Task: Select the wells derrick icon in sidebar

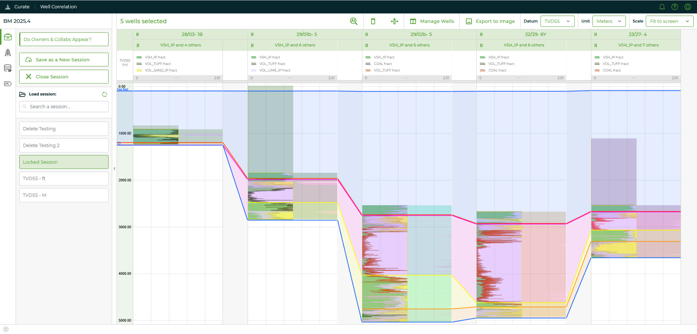Action: coord(8,53)
